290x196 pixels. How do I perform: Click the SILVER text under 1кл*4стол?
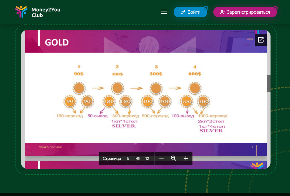[x=211, y=131]
